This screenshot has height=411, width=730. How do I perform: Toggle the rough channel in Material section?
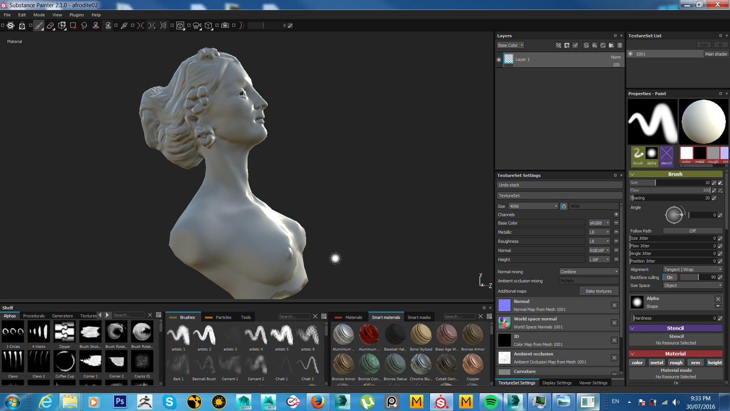[676, 363]
